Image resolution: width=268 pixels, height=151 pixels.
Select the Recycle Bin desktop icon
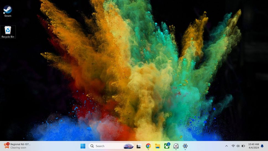[8, 32]
